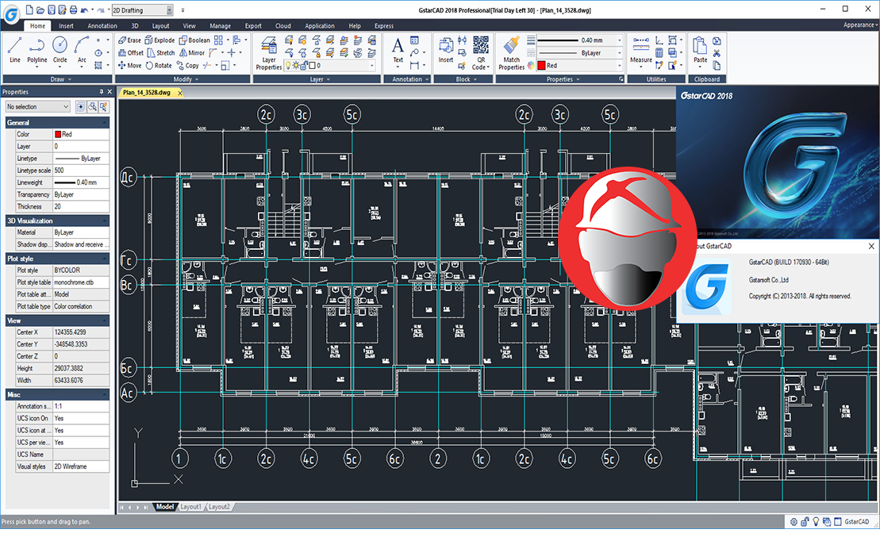880x560 pixels.
Task: Select the Plan_14_3528.dwg document tab
Action: tap(147, 93)
